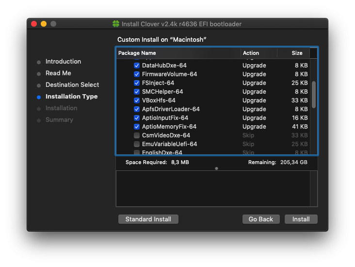Enable the CsmVideoDxe-64 checkbox
Viewport: 355px width, 267px height.
tap(137, 135)
